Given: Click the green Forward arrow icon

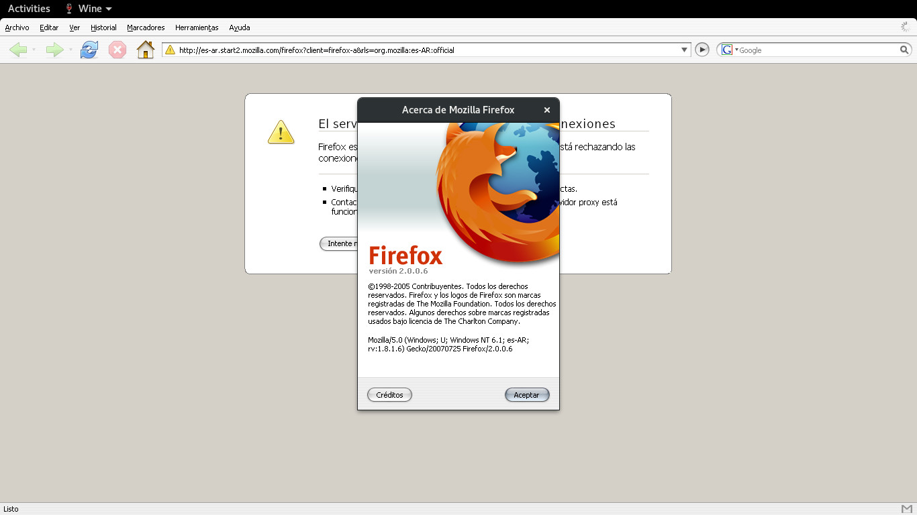Looking at the screenshot, I should pyautogui.click(x=54, y=50).
